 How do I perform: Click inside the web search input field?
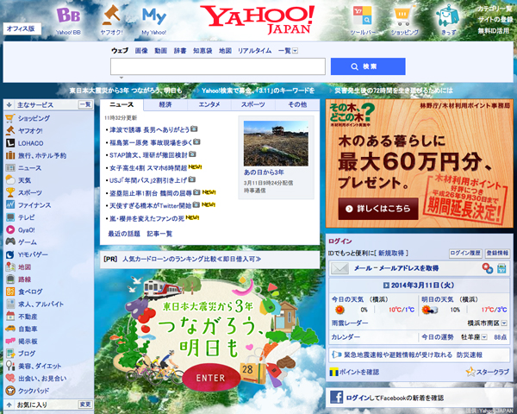pyautogui.click(x=218, y=66)
